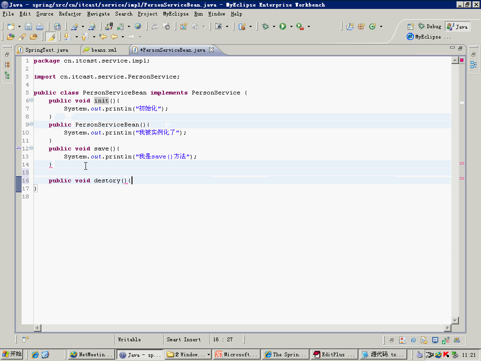
Task: Click the run/stop server icon
Action: 120,27
